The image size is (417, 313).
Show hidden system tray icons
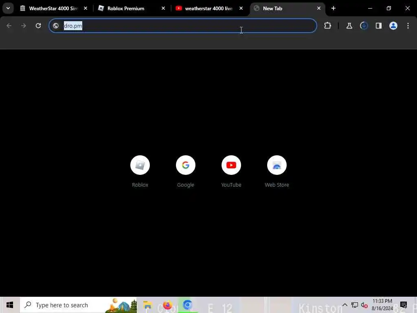click(345, 305)
